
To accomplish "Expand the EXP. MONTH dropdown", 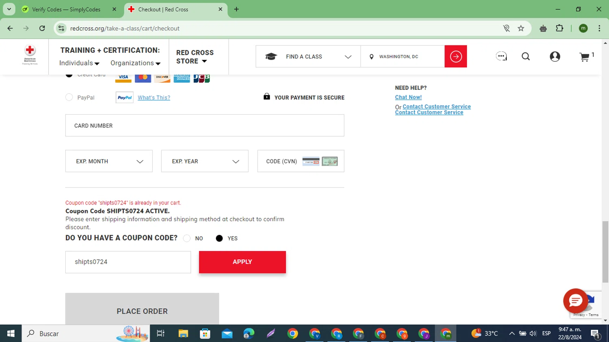I will (109, 161).
